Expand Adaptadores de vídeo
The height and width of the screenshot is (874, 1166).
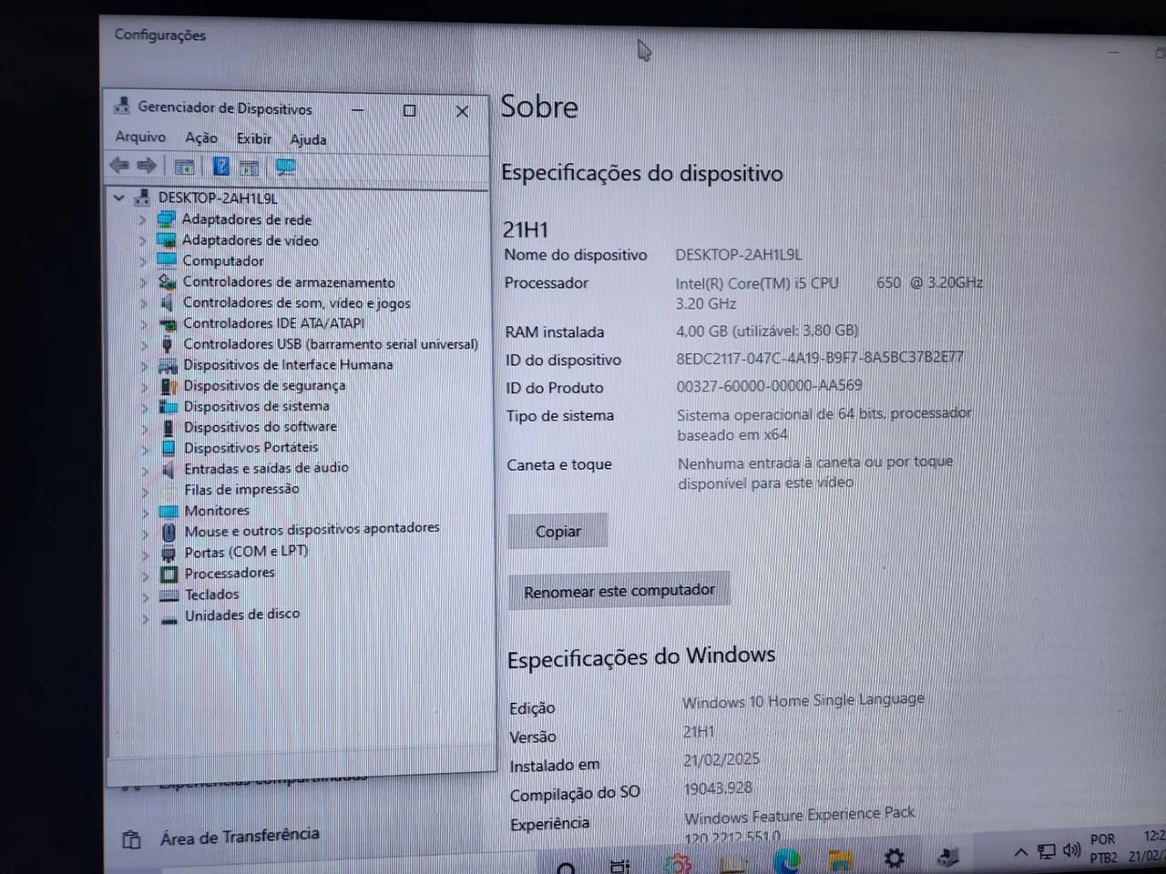pyautogui.click(x=142, y=240)
